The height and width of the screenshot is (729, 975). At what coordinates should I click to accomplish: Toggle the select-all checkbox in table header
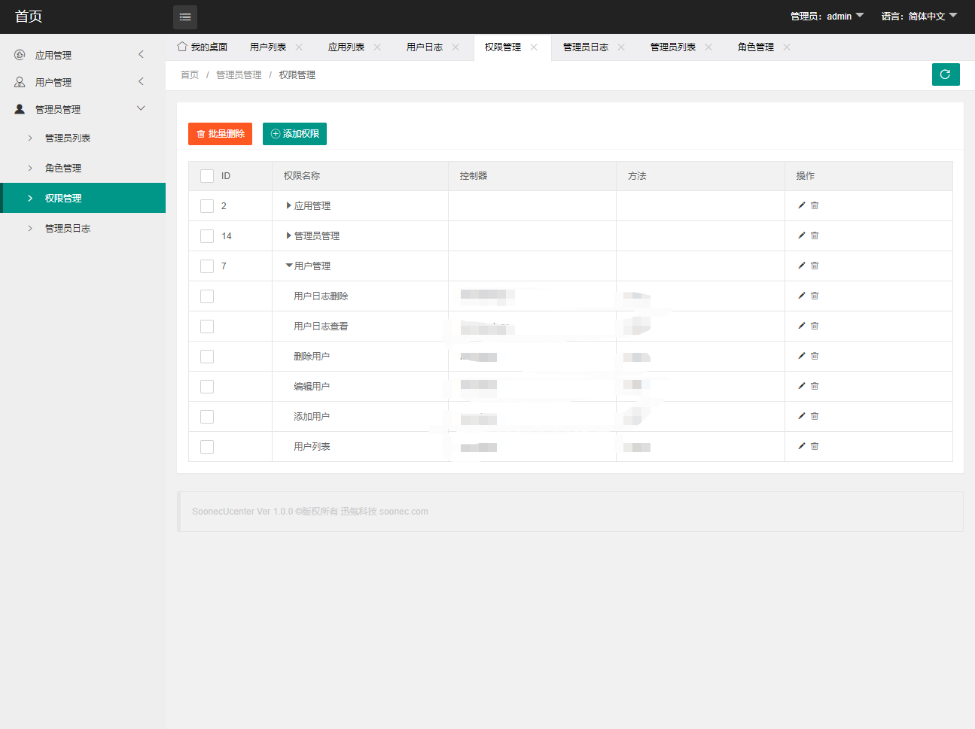pos(207,176)
